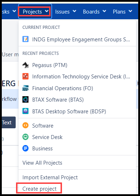Click the INDG Employee Engagement Groups project icon

coord(25,39)
